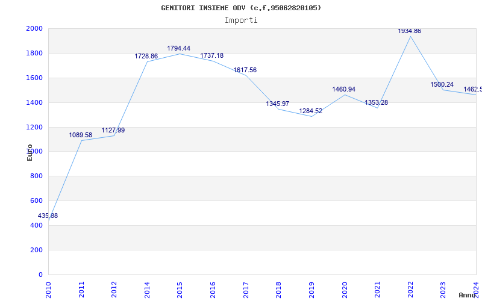Click the 2023 x-axis year label
482x301 pixels.
443,290
